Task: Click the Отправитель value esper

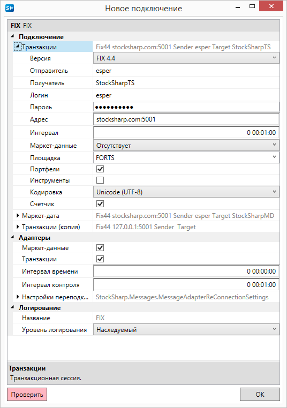Action: [103, 71]
